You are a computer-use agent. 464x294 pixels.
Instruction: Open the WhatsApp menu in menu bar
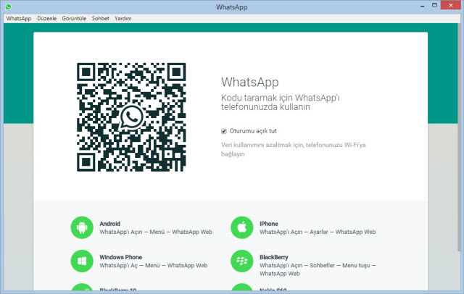pyautogui.click(x=19, y=18)
